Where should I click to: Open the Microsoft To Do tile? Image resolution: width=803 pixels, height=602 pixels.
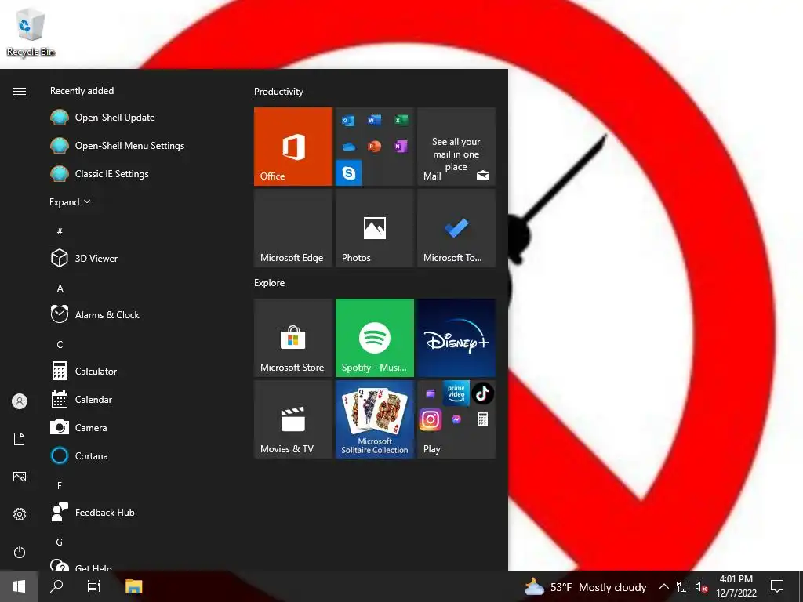456,228
